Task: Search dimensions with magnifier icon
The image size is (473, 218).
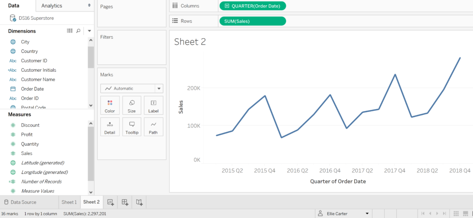Action: (x=79, y=31)
